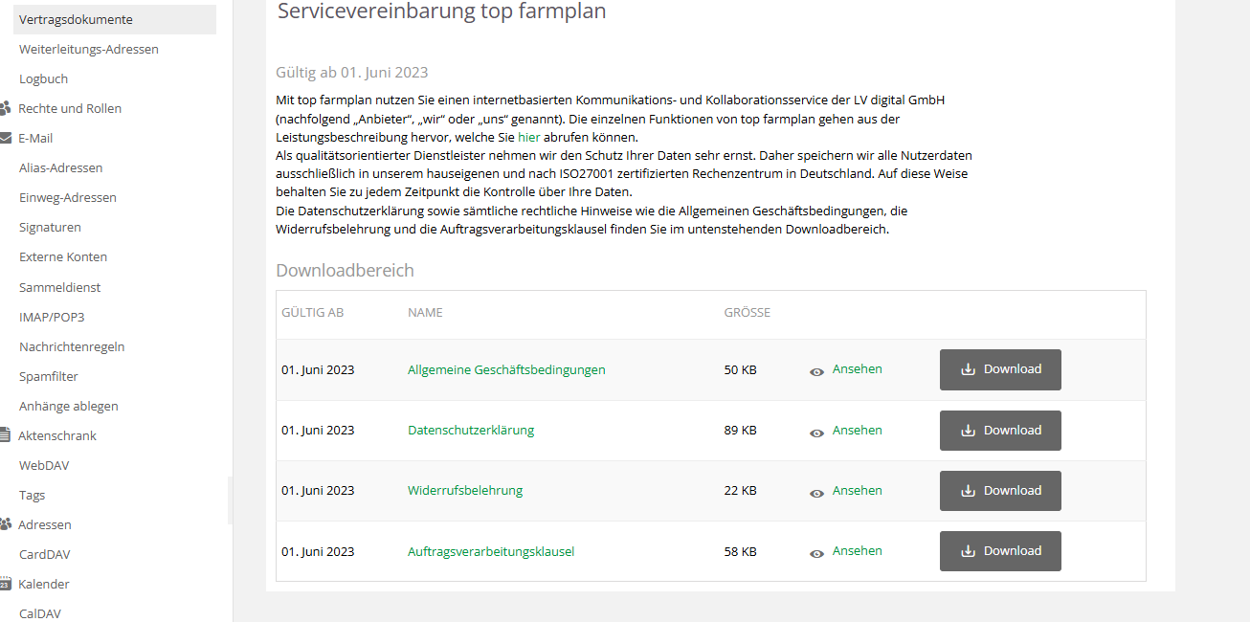Click Ansehen for Allgemeine Geschäftsbedingungen
Viewport: 1250px width, 622px height.
pos(858,368)
